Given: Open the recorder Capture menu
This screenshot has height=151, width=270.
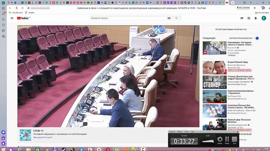Looking at the screenshot, I should coord(172,132).
